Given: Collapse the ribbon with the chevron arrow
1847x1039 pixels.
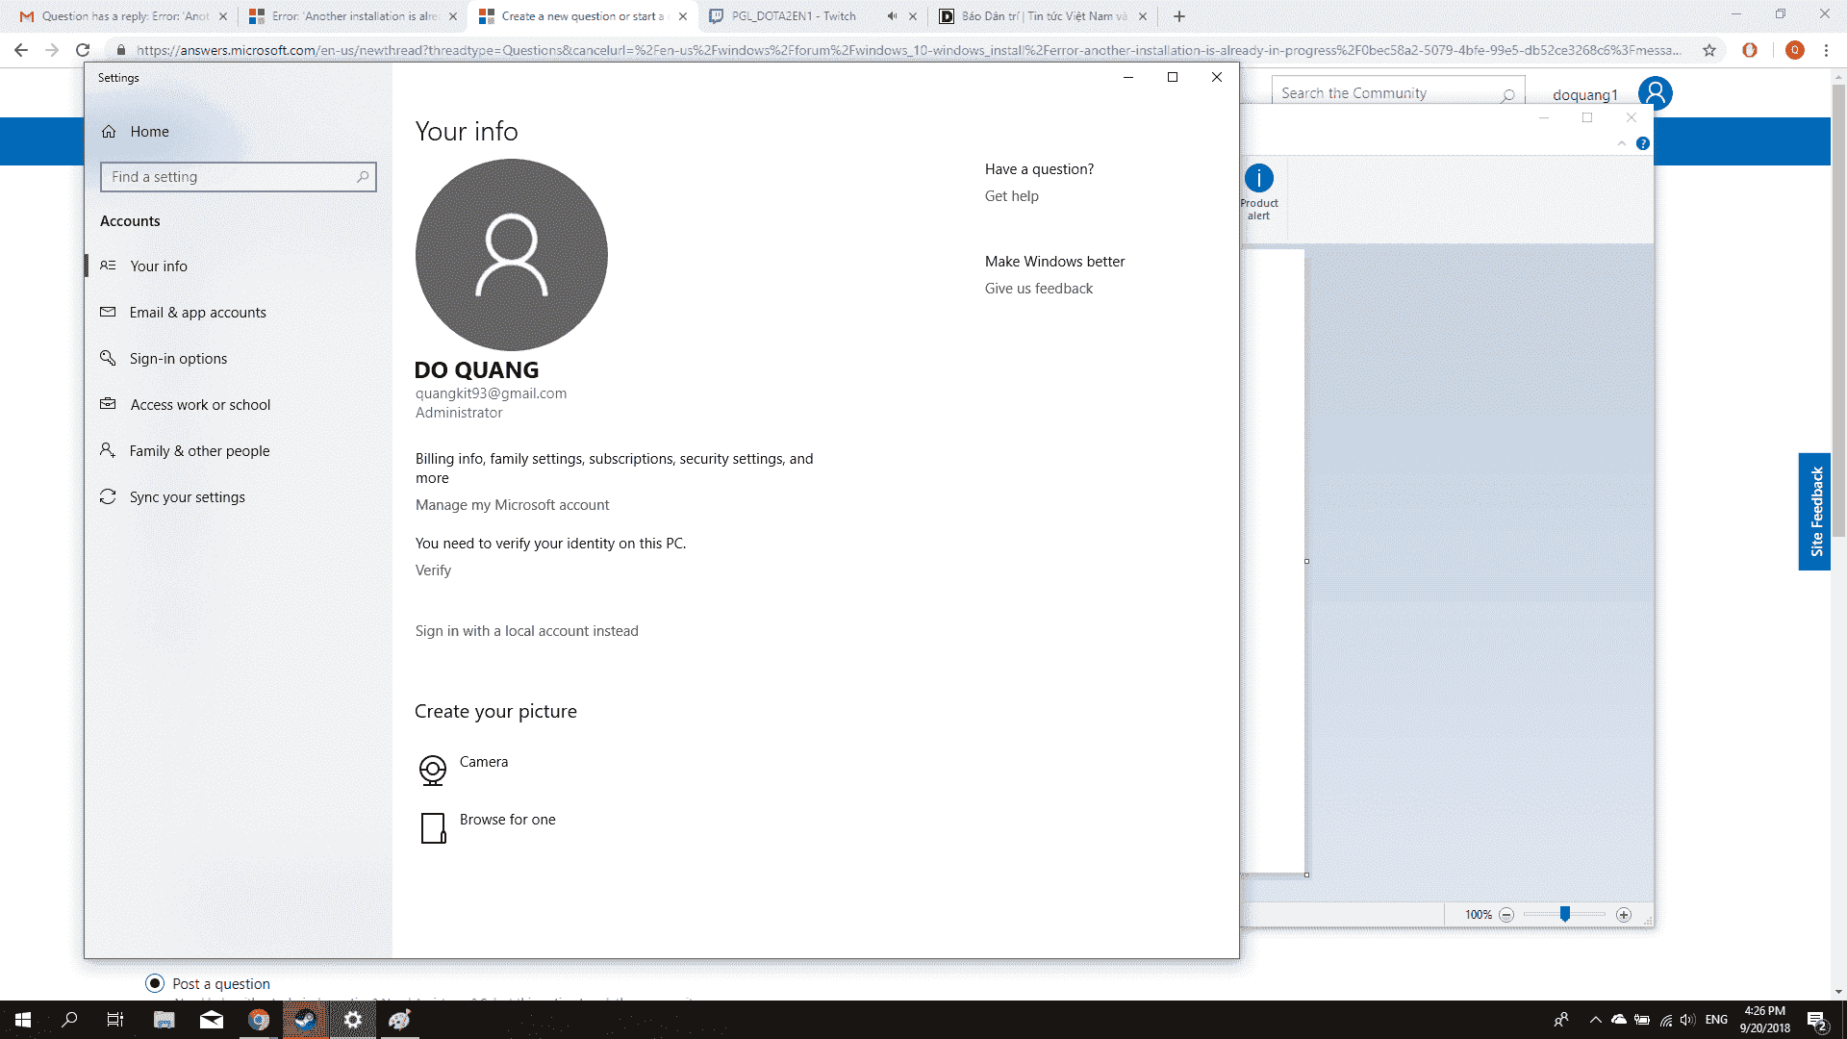Looking at the screenshot, I should pos(1622,143).
